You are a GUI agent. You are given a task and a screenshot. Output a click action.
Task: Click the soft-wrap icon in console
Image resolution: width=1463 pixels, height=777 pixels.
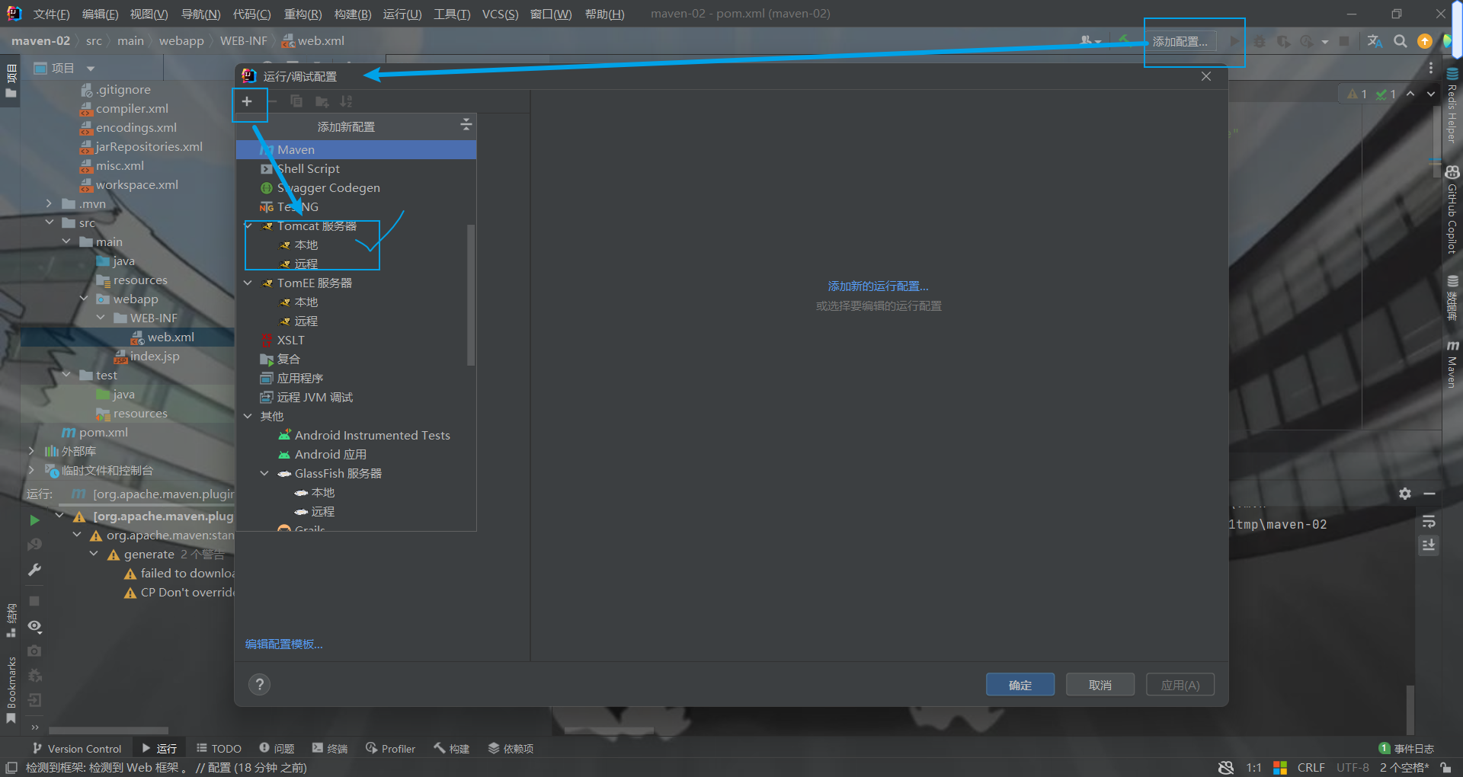click(1429, 522)
